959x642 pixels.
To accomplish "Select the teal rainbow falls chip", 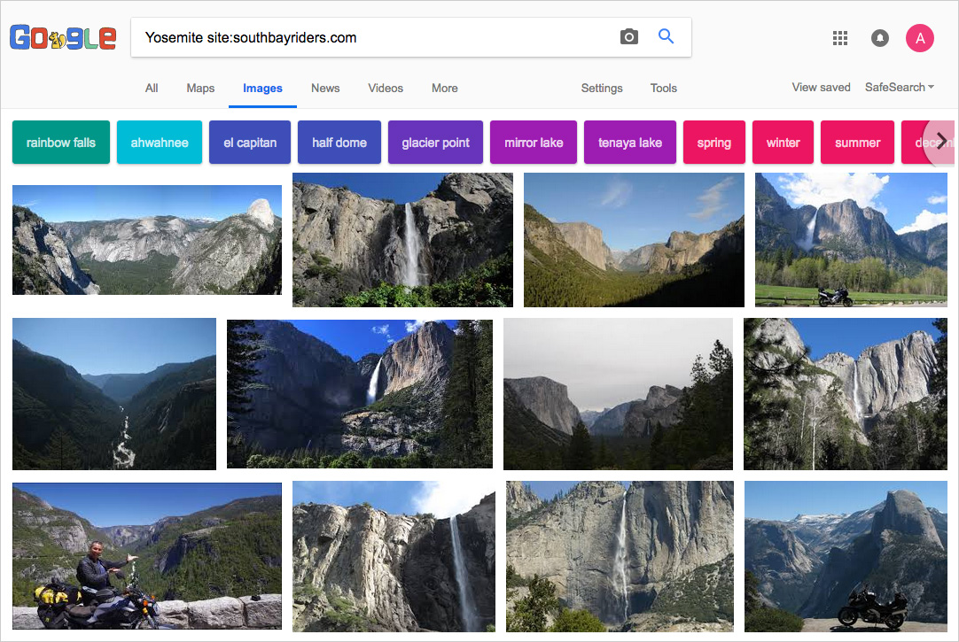I will tap(61, 143).
